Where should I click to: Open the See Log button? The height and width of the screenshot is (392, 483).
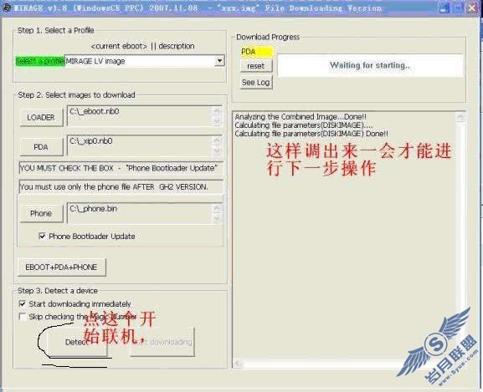pyautogui.click(x=256, y=83)
